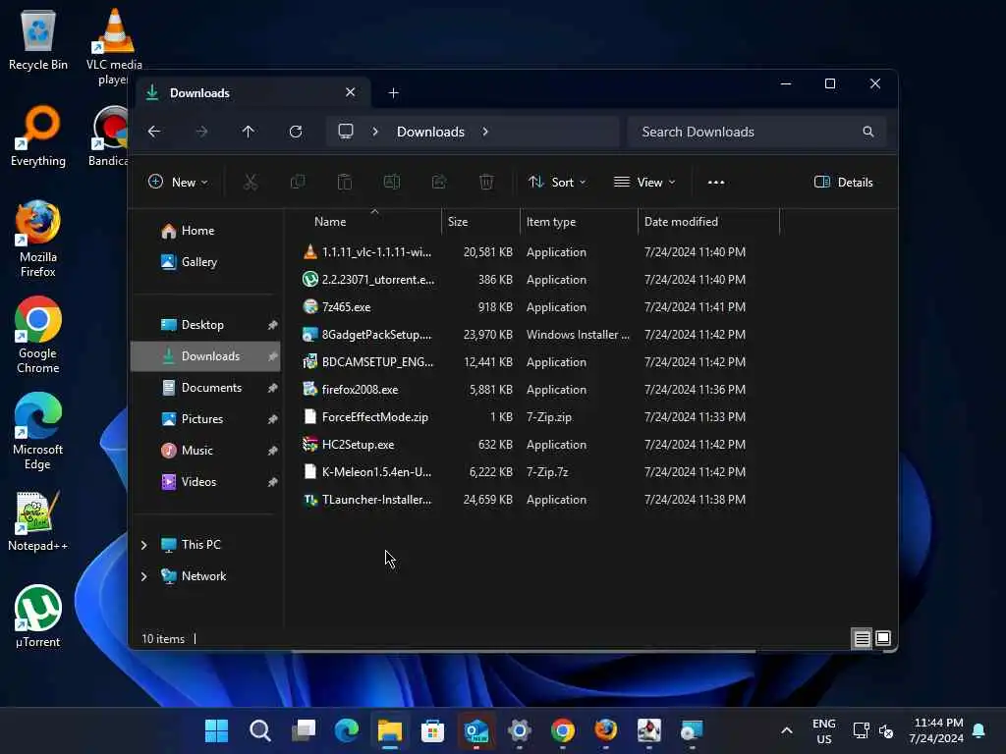Open Settings gear in taskbar
This screenshot has width=1006, height=754.
click(x=519, y=730)
